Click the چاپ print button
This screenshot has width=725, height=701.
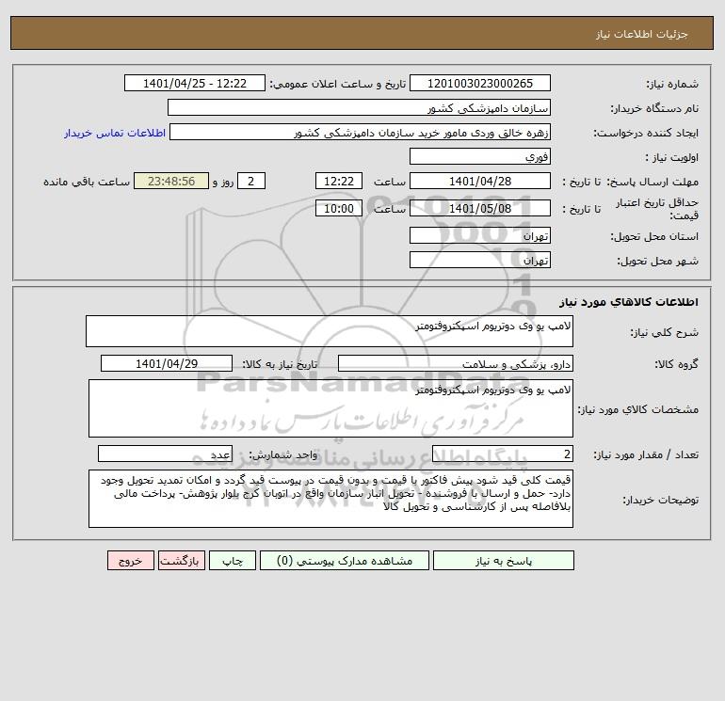click(x=233, y=561)
